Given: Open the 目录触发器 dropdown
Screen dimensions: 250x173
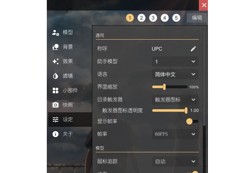Looking at the screenshot, I should click(175, 100).
